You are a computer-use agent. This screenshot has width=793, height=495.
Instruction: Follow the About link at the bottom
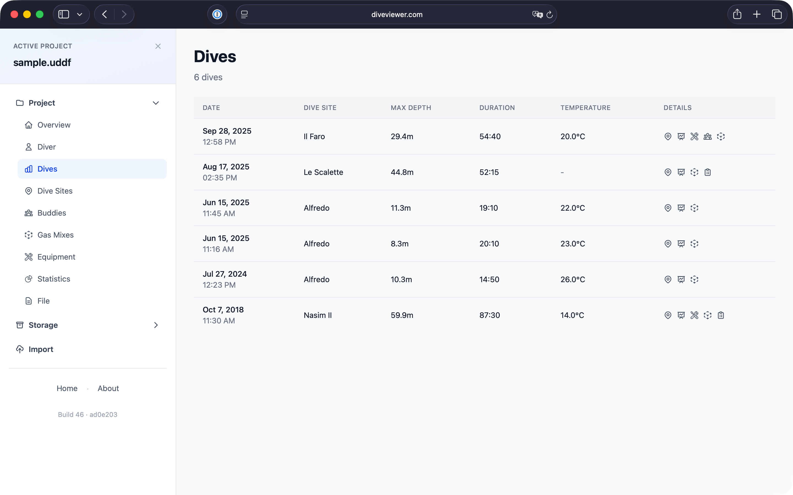coord(108,388)
